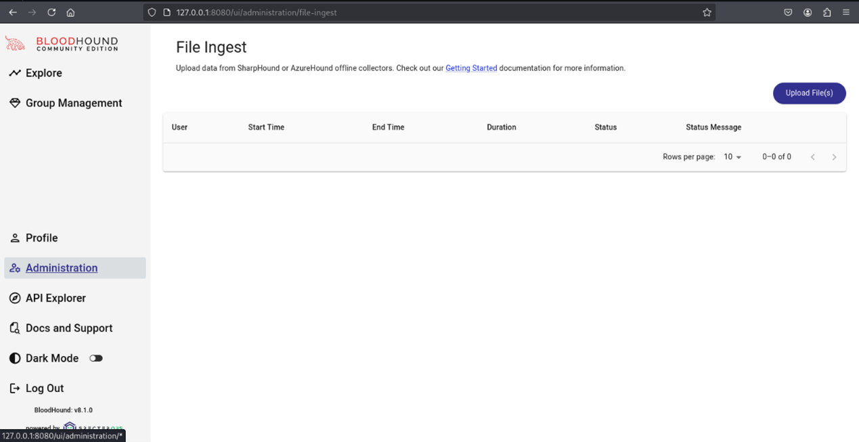Expand the Rows per page dropdown
Screen dimensions: 859x442
(732, 157)
